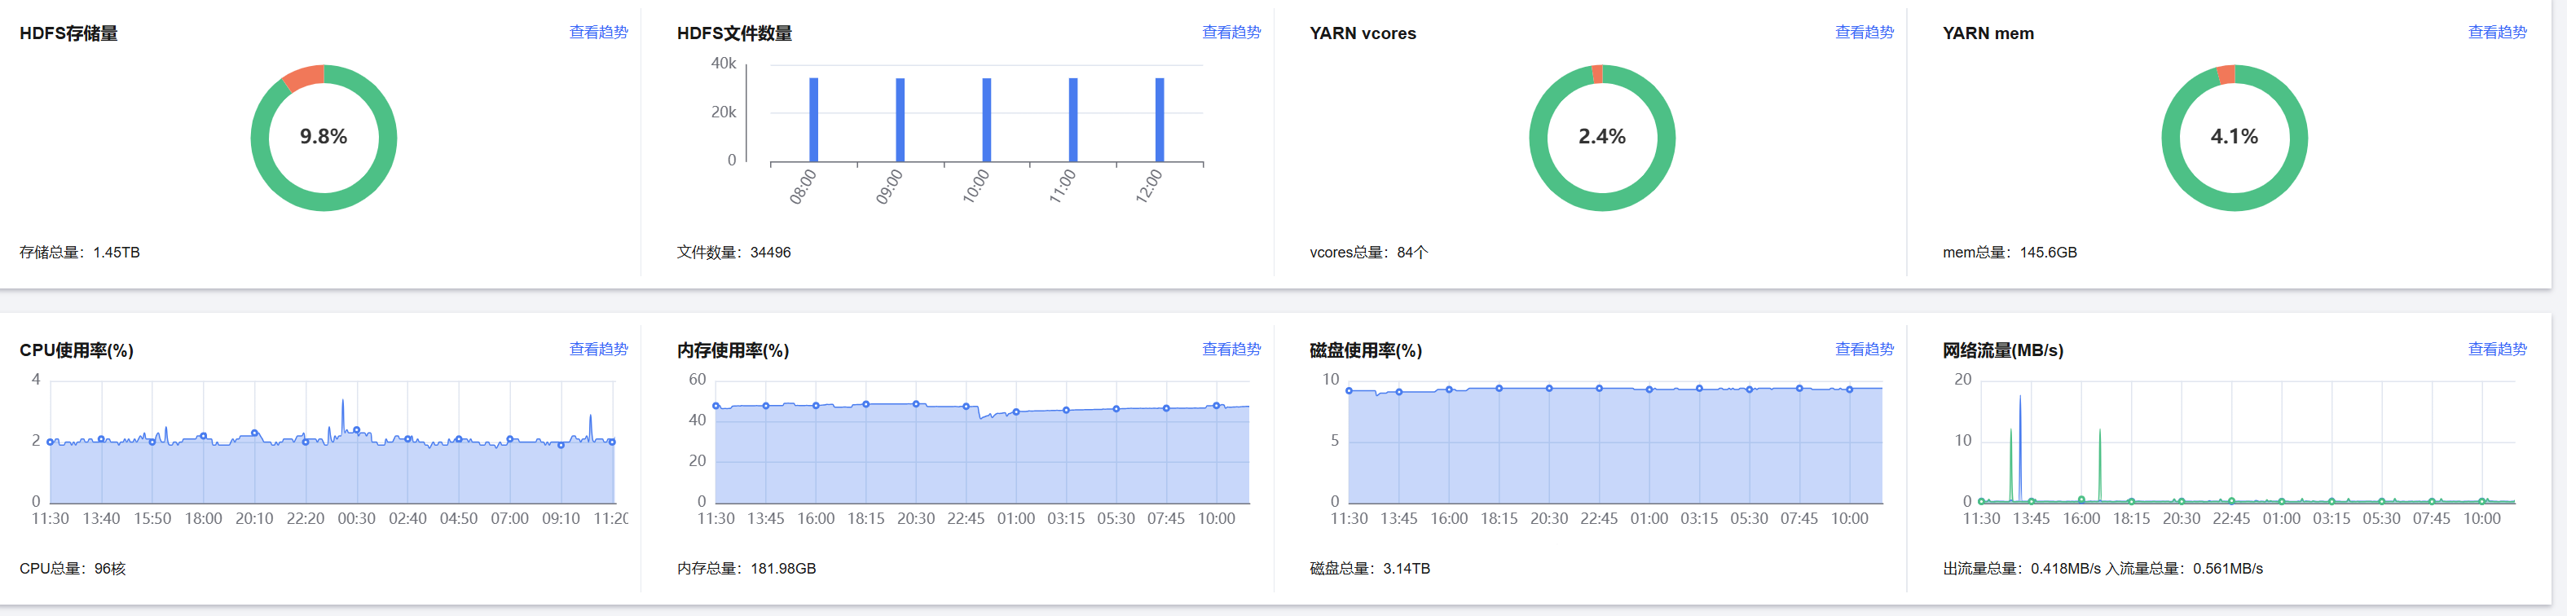
Task: Select the 08:00 bar in the HDFS文件数量 chart
Action: (x=813, y=120)
